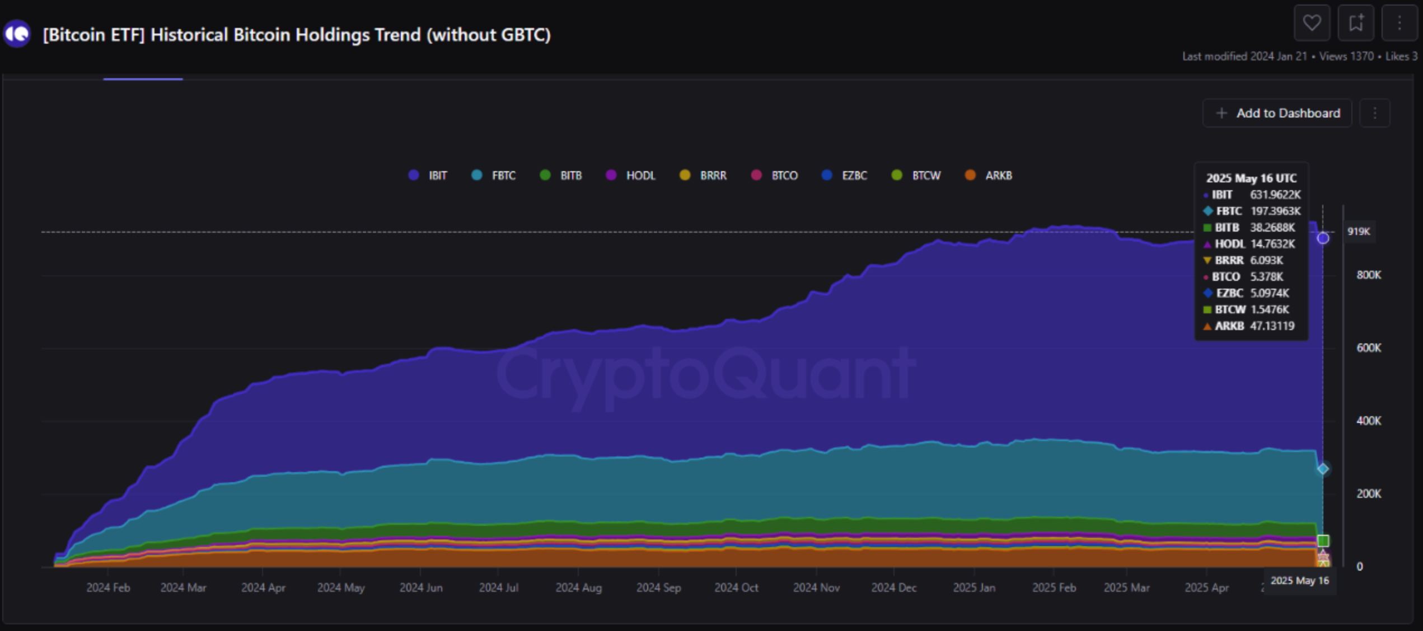The image size is (1423, 631).
Task: Click the 2024 May x-axis label
Action: point(341,587)
